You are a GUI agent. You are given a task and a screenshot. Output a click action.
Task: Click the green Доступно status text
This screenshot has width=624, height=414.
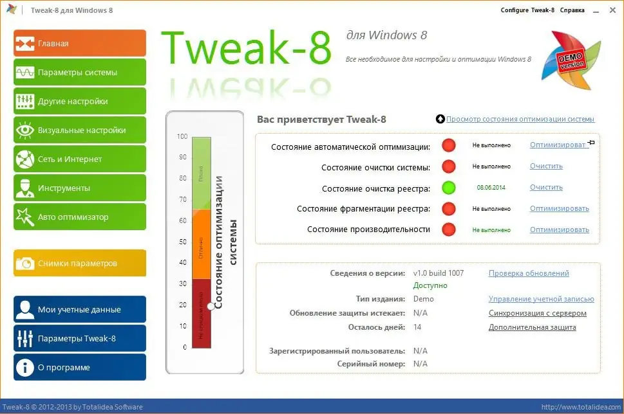pyautogui.click(x=430, y=285)
